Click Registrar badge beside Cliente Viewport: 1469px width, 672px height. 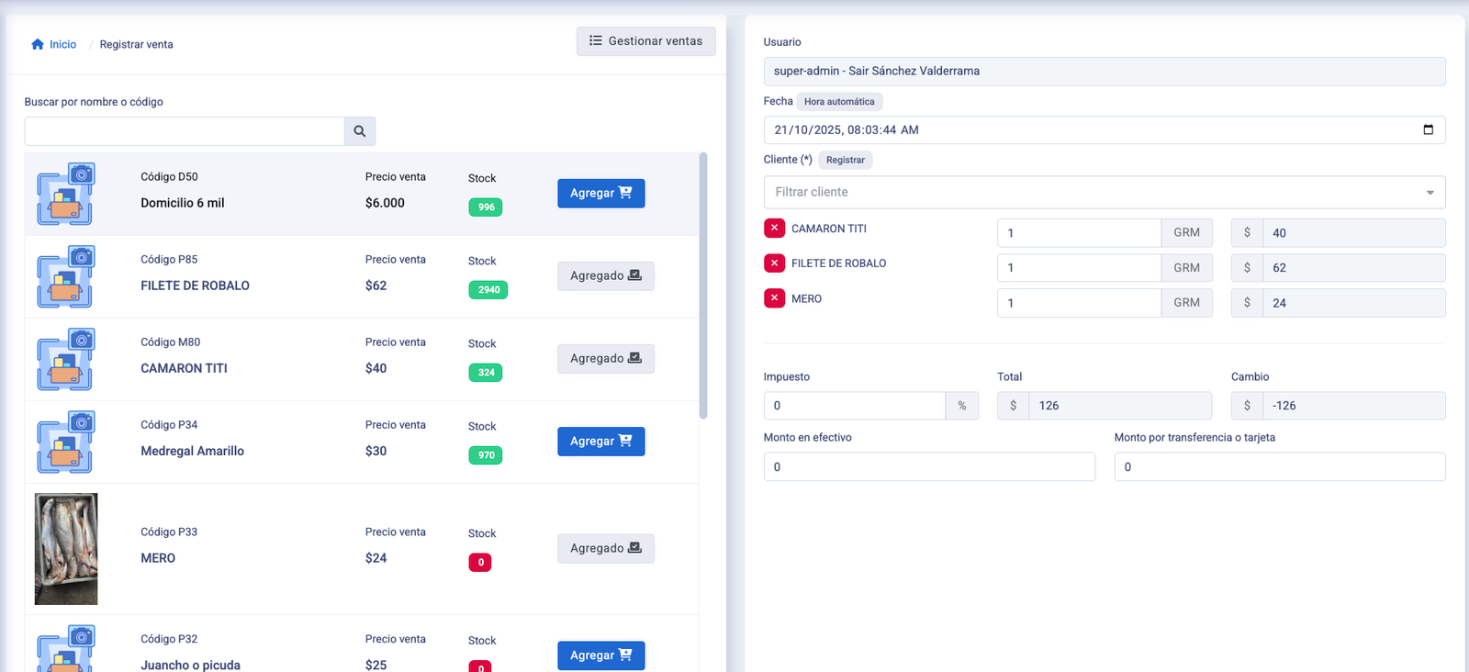click(x=845, y=160)
